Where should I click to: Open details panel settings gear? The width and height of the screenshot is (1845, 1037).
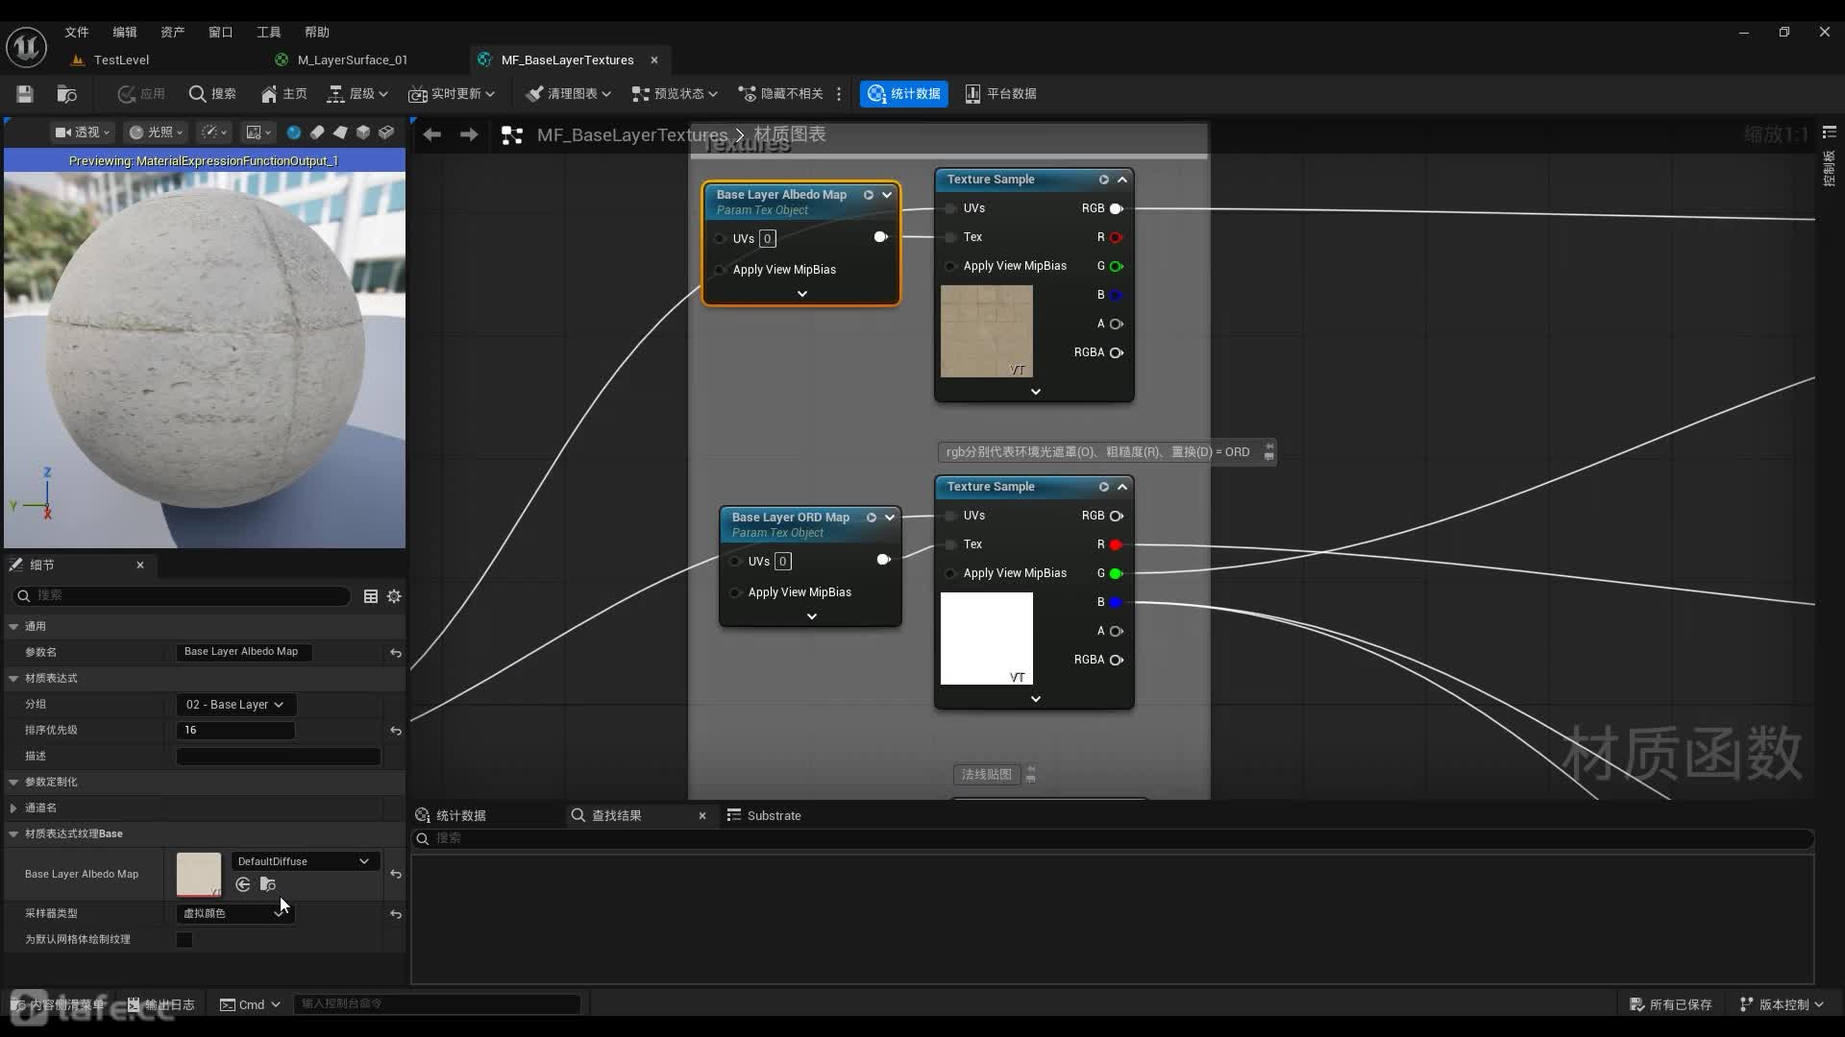pos(394,596)
